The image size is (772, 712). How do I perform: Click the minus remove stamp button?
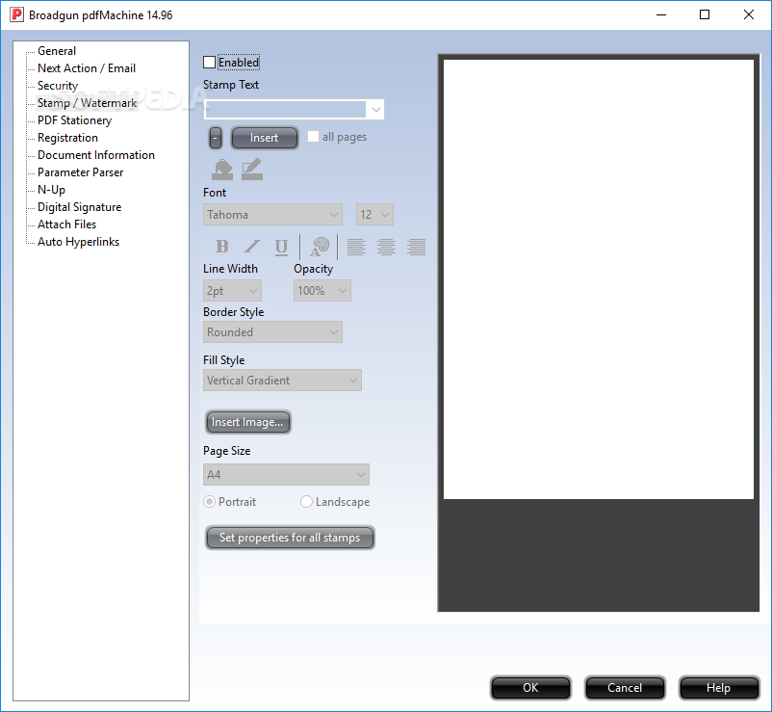pyautogui.click(x=216, y=138)
